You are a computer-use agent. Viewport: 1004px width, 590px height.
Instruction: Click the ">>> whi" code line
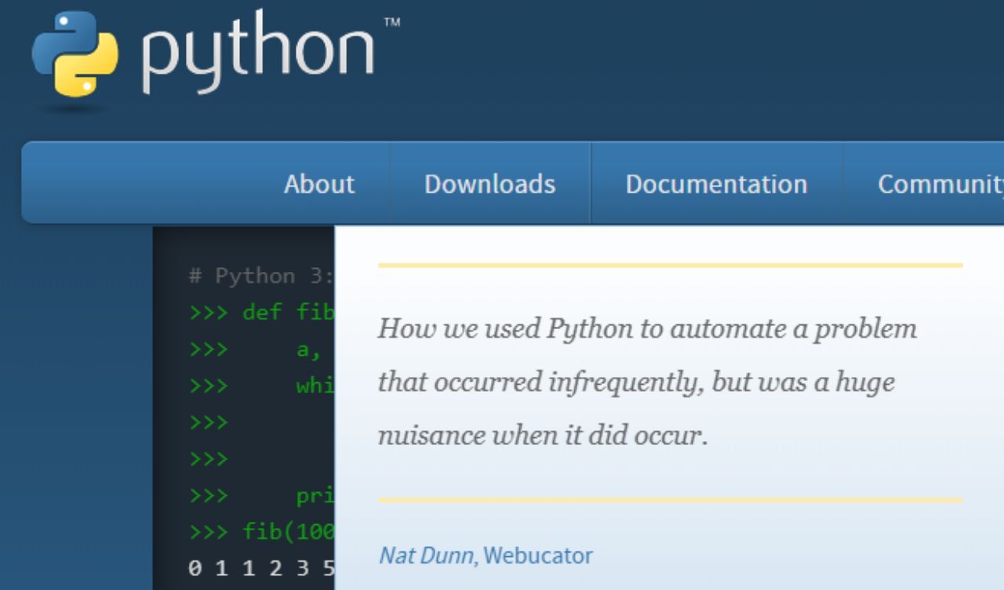click(262, 386)
